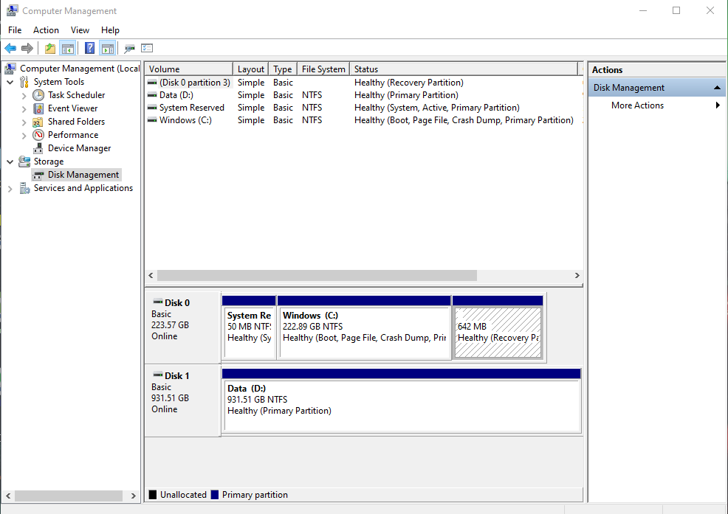Toggle Show/Hide Console Tree toolbar icon

point(68,48)
